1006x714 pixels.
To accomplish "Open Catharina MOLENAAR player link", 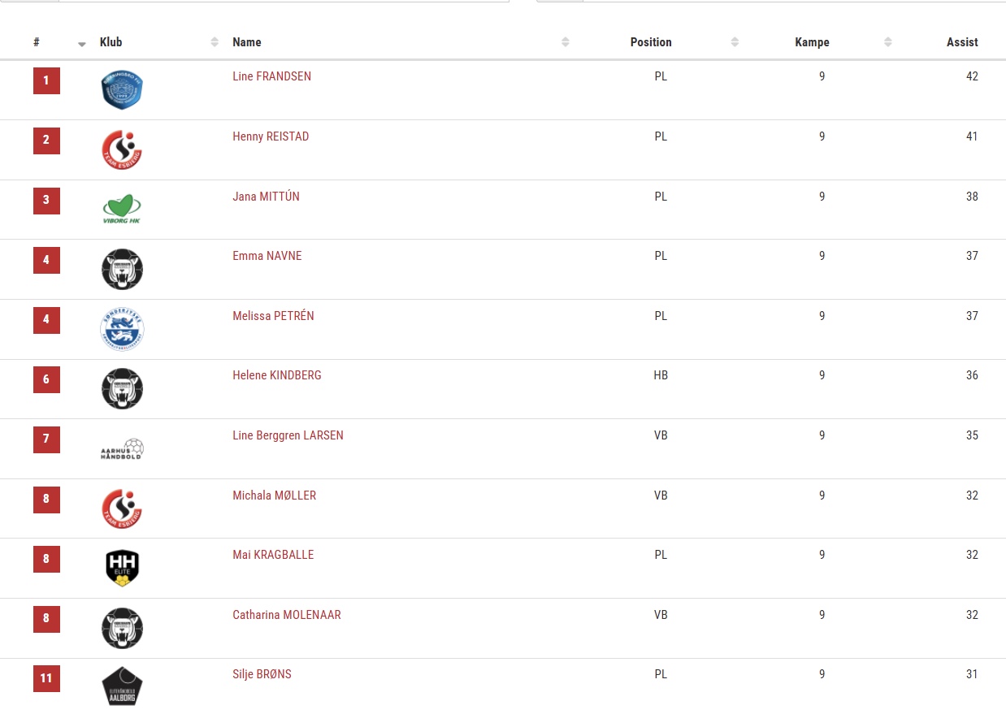I will point(286,615).
